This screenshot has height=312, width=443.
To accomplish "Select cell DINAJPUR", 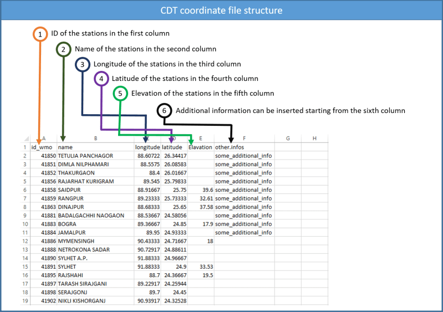I will pyautogui.click(x=95, y=207).
